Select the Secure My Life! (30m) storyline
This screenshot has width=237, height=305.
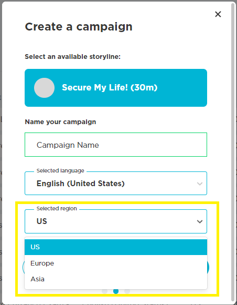point(116,88)
